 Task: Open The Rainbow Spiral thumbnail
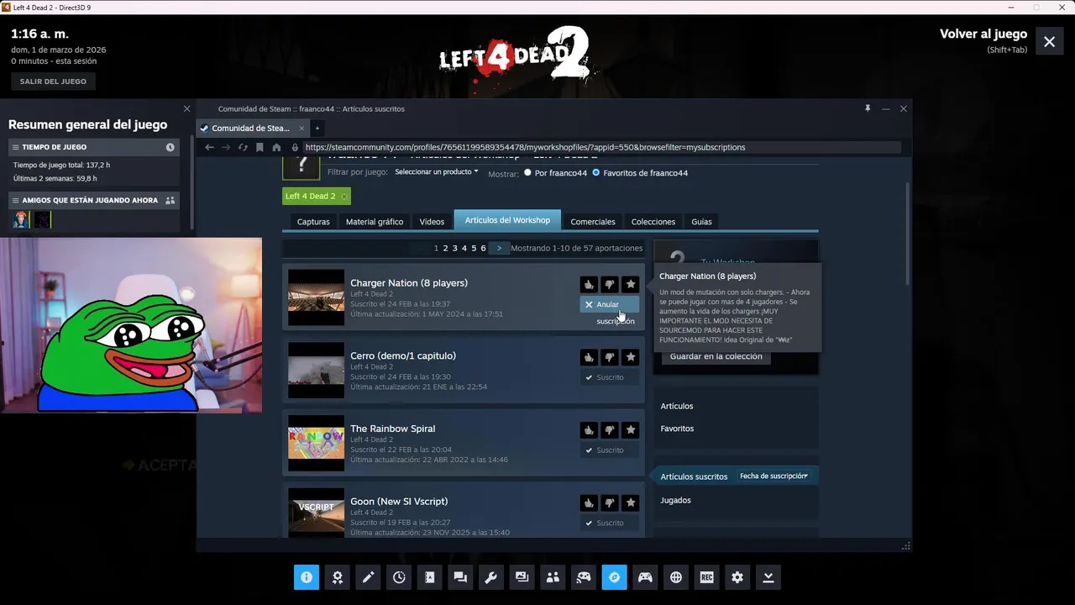coord(316,443)
